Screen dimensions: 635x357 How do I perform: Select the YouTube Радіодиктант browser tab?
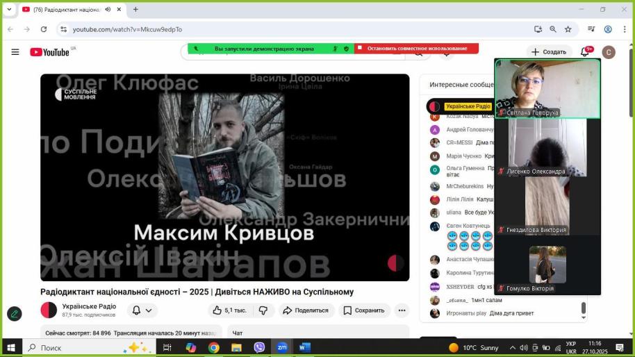[66, 10]
